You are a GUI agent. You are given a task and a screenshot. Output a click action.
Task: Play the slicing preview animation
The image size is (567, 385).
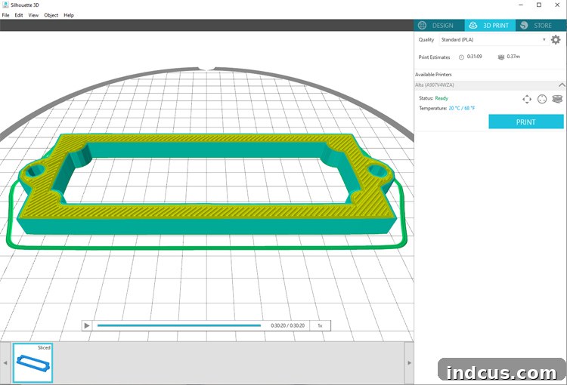87,325
